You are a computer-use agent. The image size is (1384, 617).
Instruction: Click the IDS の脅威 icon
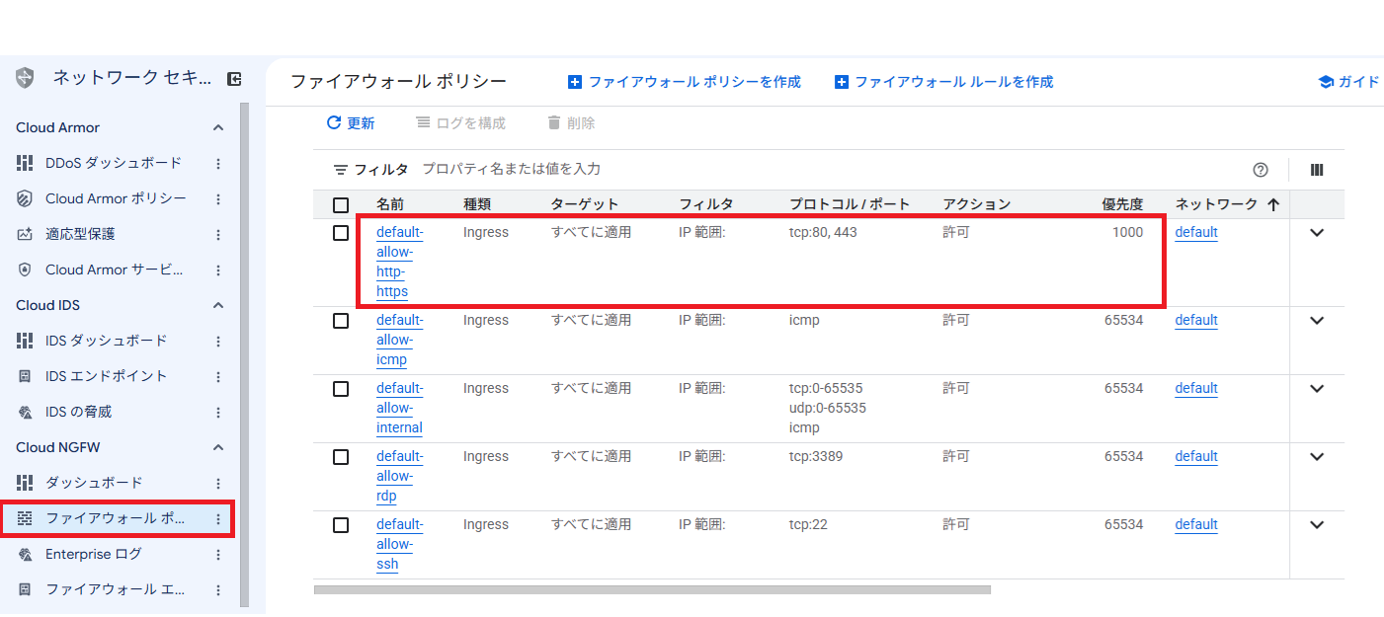(x=25, y=412)
